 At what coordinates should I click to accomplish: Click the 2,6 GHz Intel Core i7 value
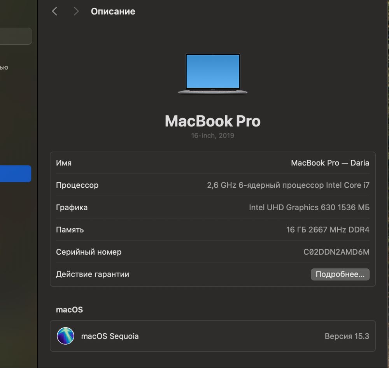[x=288, y=185]
